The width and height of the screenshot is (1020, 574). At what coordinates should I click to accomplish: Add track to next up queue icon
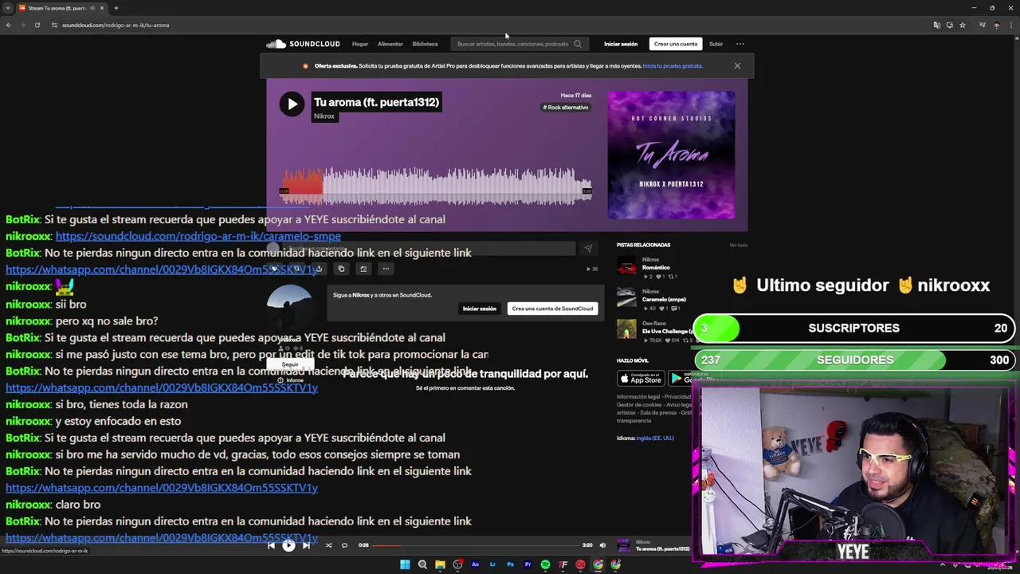[363, 269]
